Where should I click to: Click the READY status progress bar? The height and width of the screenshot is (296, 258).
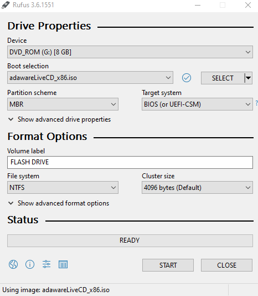[x=130, y=240]
